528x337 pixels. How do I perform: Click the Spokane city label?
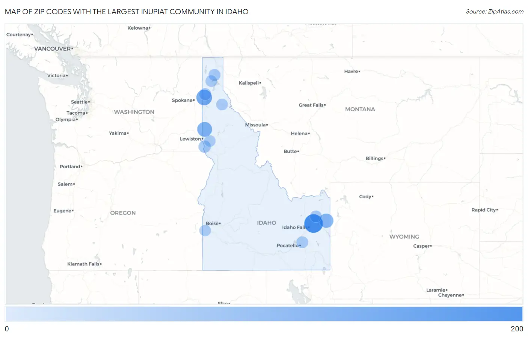pyautogui.click(x=182, y=100)
